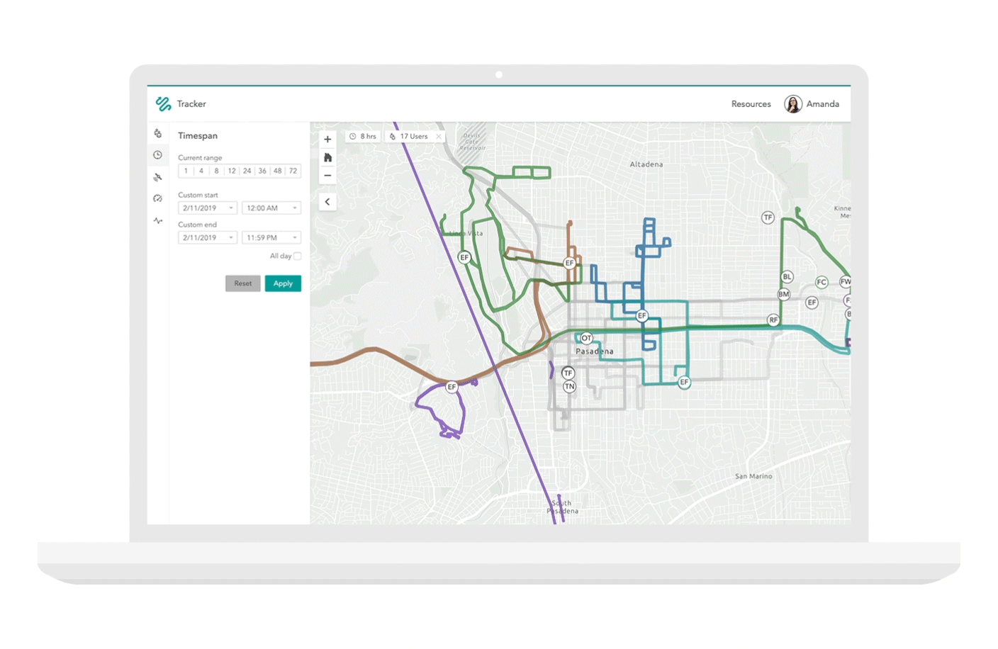Collapse the panel with the left chevron
Viewport: 998px width, 649px height.
click(327, 201)
